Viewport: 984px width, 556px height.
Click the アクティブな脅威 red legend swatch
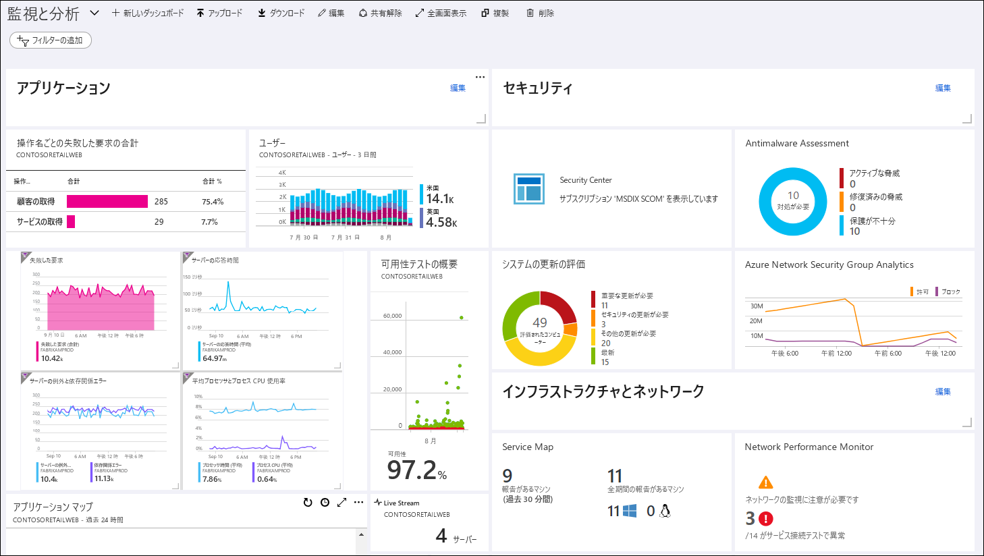point(842,178)
